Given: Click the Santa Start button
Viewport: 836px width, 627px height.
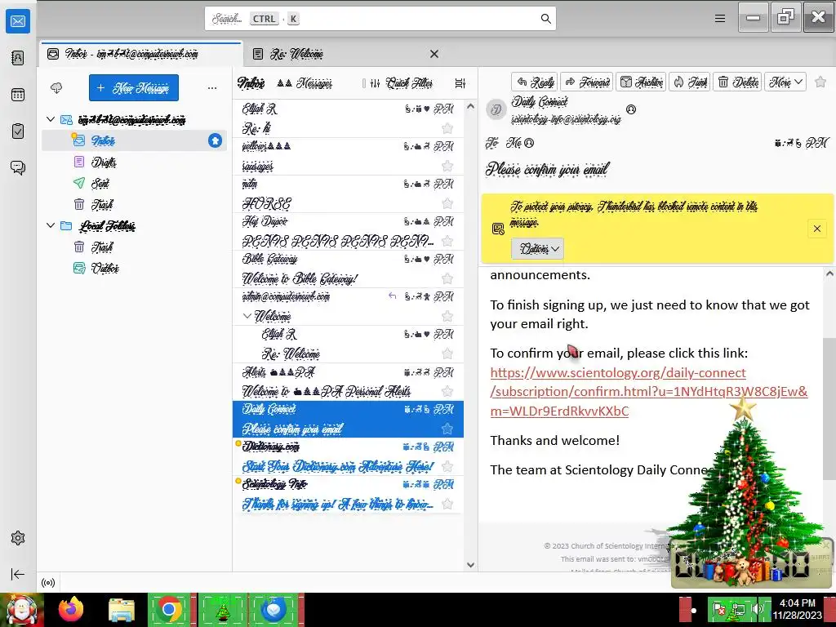Looking at the screenshot, I should [x=22, y=610].
